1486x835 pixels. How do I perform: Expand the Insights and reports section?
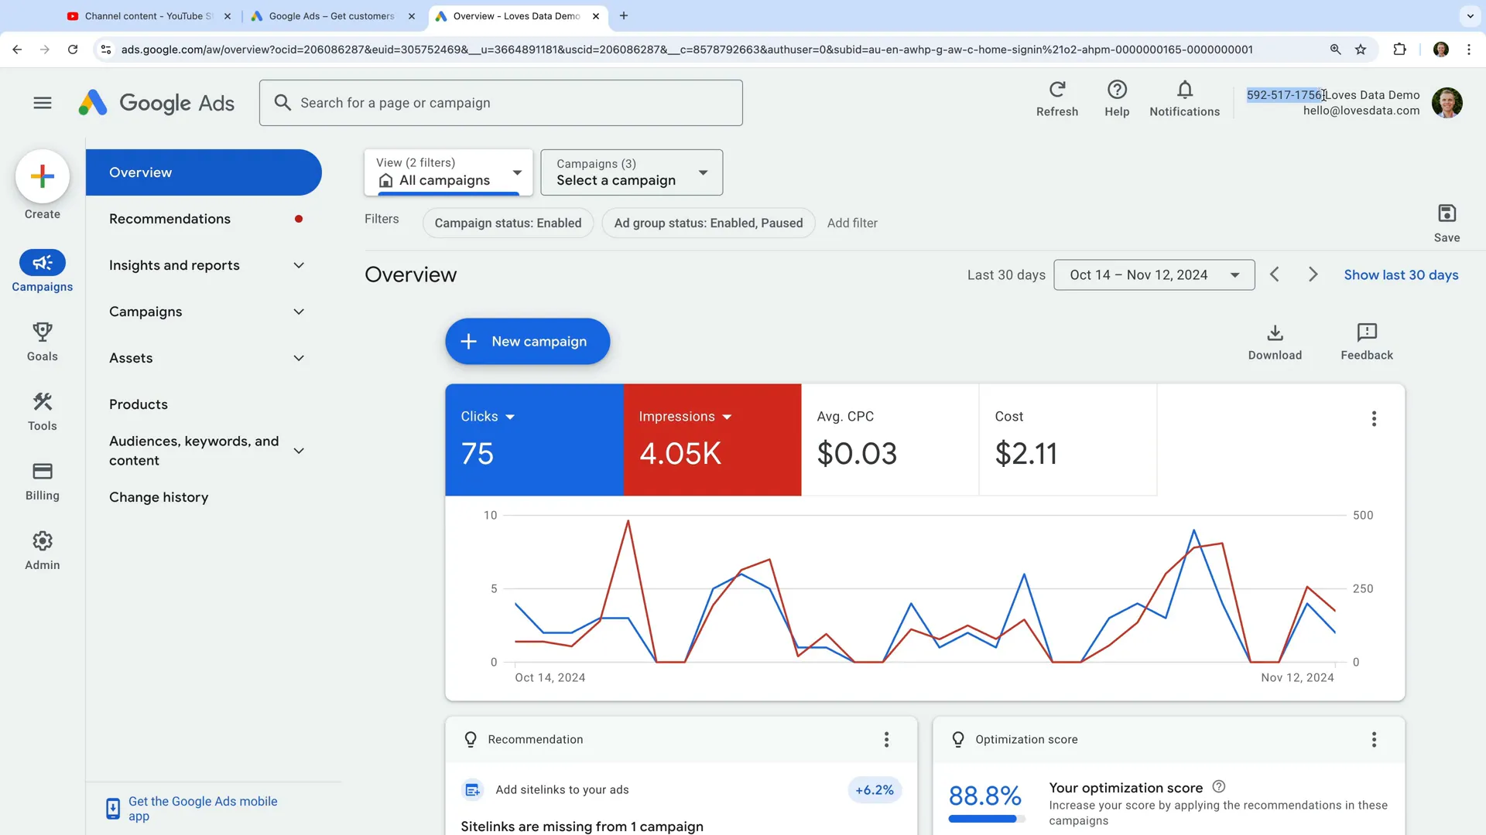tap(205, 265)
